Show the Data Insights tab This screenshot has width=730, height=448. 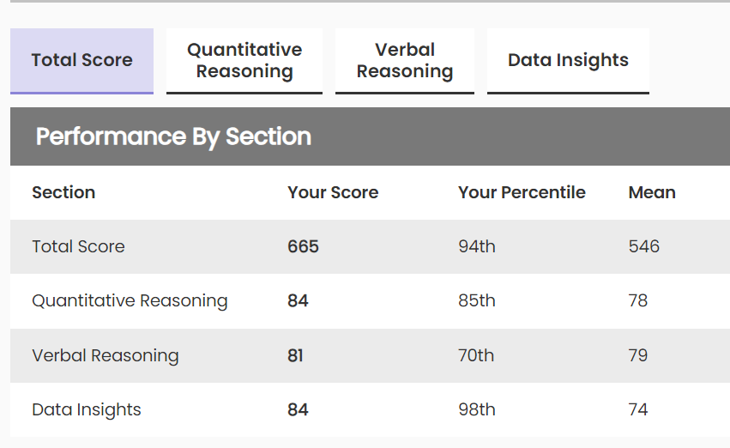point(568,60)
